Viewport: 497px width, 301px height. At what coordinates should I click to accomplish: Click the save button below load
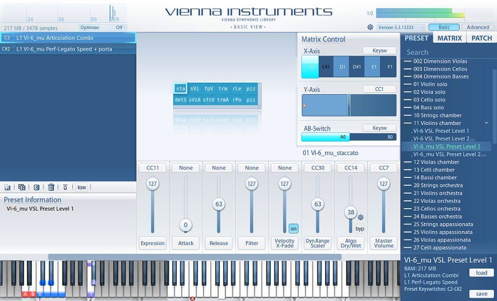[481, 294]
